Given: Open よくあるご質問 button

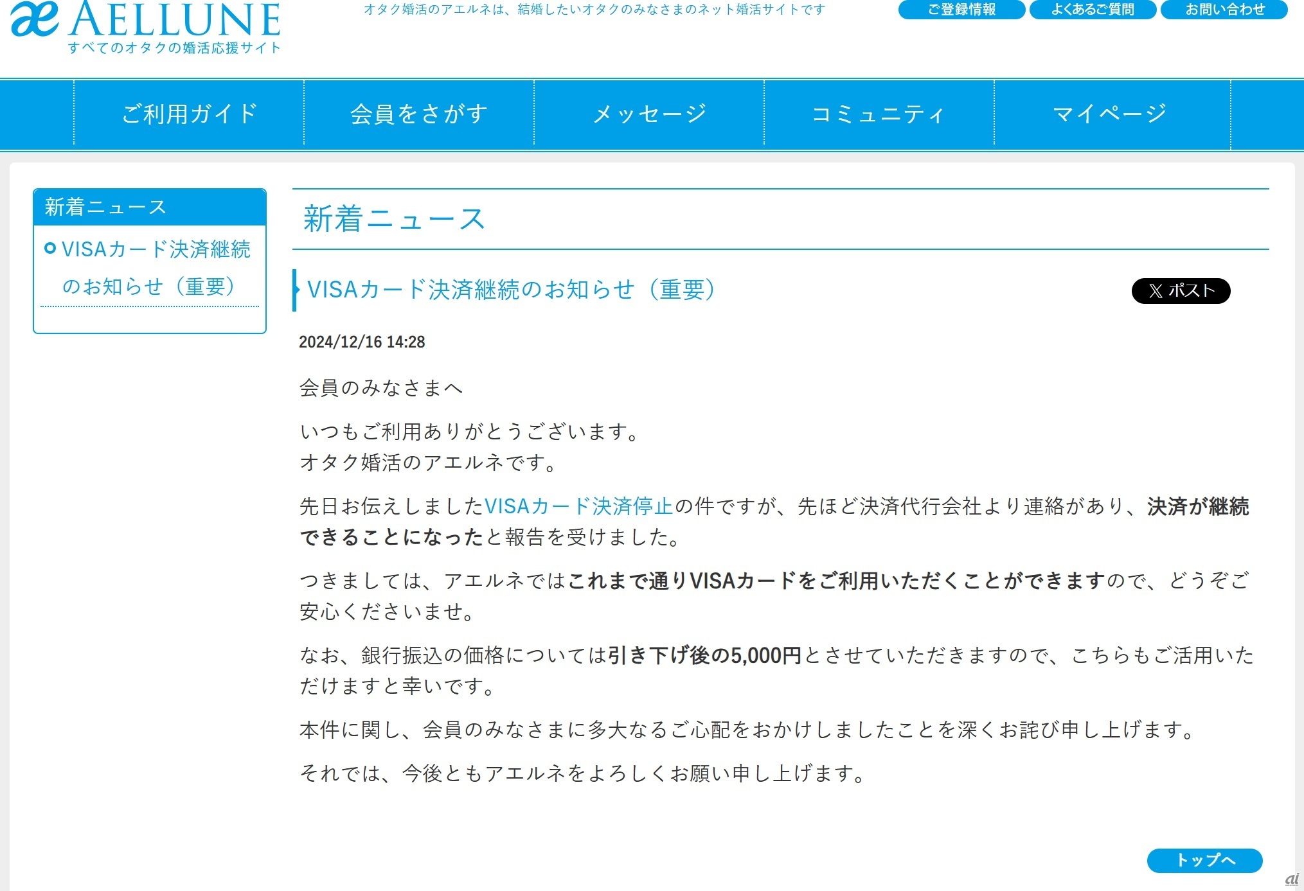Looking at the screenshot, I should tap(1093, 9).
